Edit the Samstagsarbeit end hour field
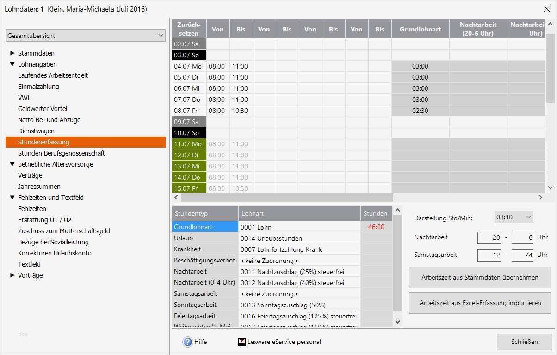 tap(522, 255)
